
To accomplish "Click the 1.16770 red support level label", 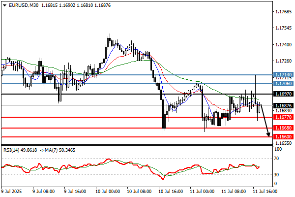I will click(283, 117).
